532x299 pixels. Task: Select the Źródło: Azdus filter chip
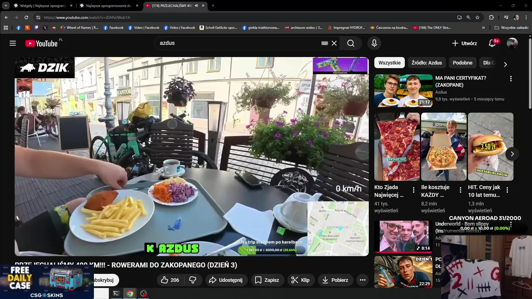426,63
